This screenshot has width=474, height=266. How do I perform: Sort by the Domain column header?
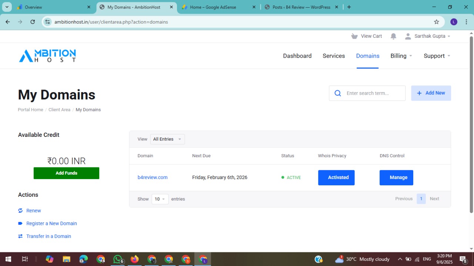pos(145,156)
